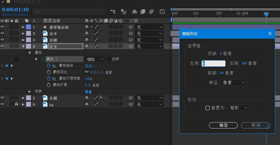
Task: Hide the 左圈 layer visibility
Action: pos(3,98)
